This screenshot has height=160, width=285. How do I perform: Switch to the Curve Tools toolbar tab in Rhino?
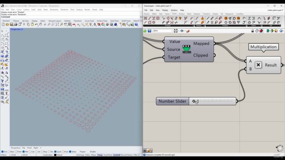pos(89,21)
